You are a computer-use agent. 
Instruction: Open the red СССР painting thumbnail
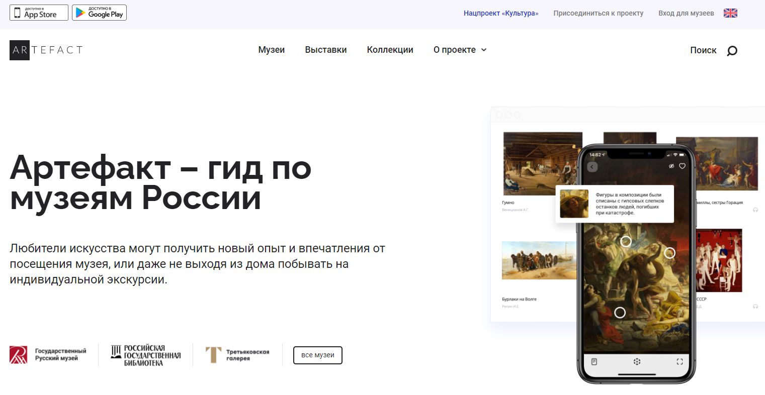[719, 260]
